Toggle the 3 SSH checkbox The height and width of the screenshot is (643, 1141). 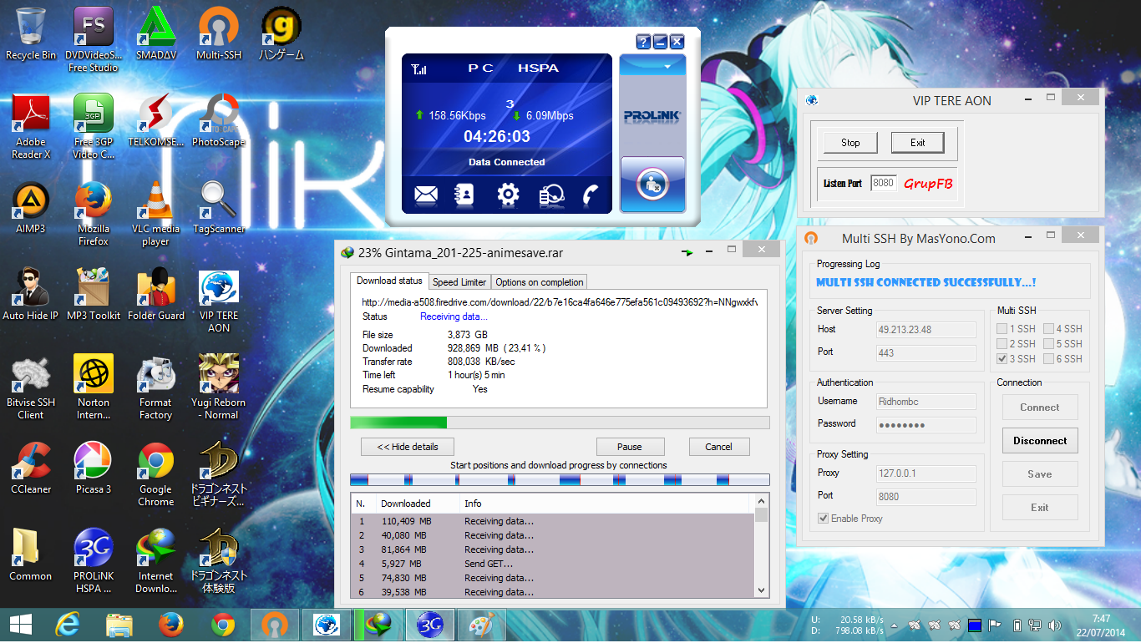(x=1002, y=359)
